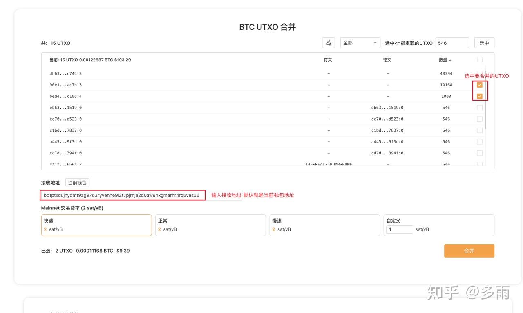Click the broom clear-selection icon button
This screenshot has height=313, width=523.
click(x=329, y=43)
